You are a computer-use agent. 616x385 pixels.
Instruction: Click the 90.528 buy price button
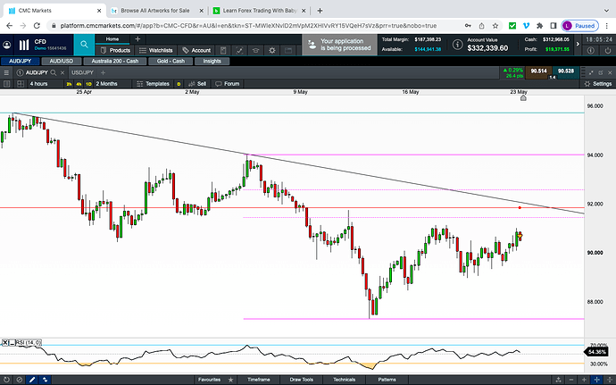[x=564, y=70]
